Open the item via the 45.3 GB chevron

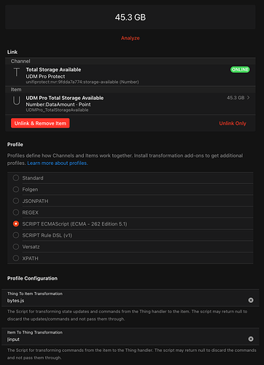point(248,98)
